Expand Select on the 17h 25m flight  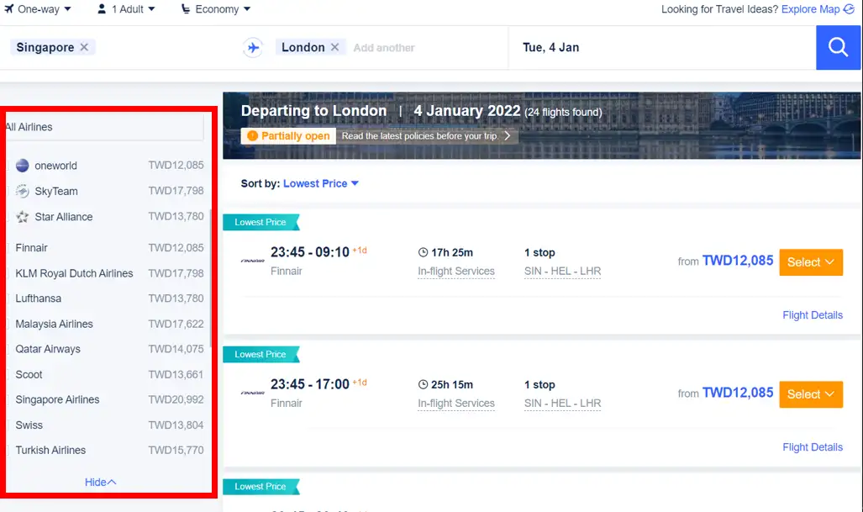point(811,262)
